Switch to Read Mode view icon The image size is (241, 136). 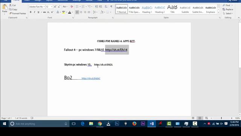click(x=193, y=118)
